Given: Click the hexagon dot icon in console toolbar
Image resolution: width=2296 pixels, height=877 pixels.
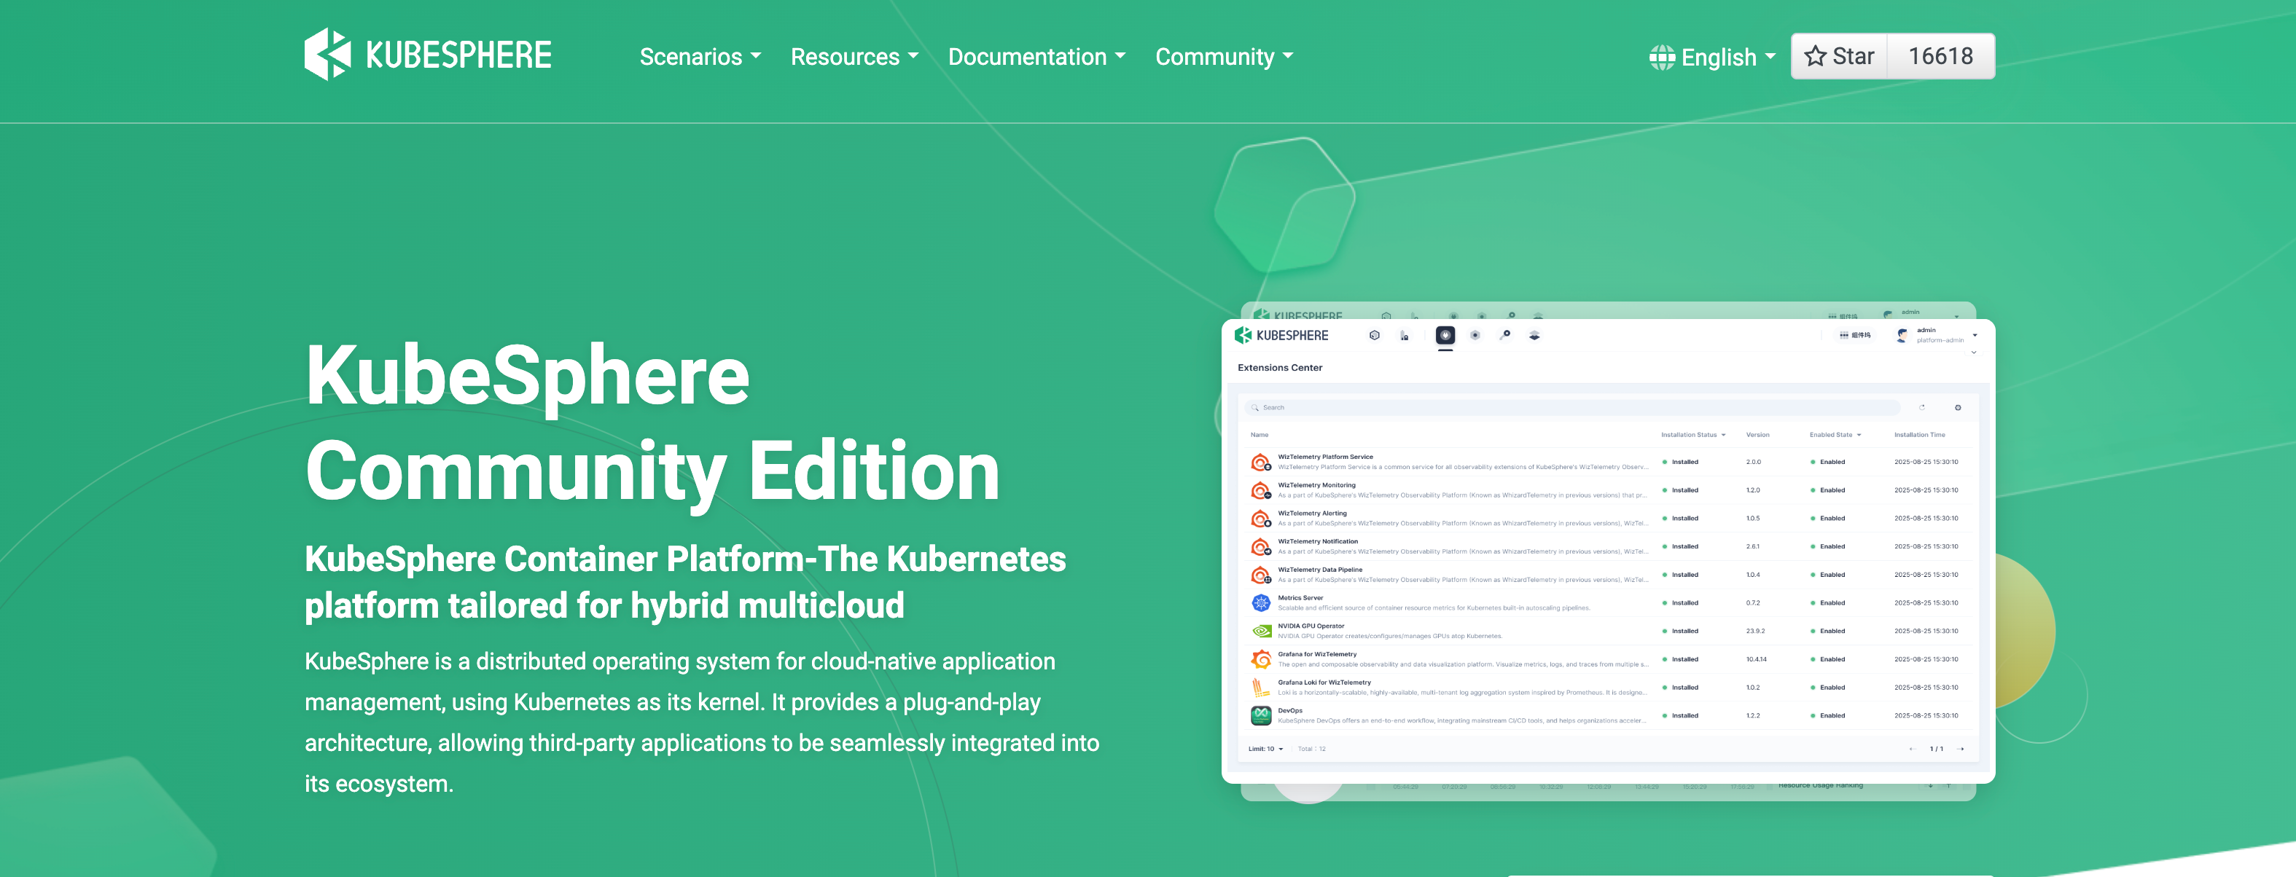Looking at the screenshot, I should (1475, 336).
